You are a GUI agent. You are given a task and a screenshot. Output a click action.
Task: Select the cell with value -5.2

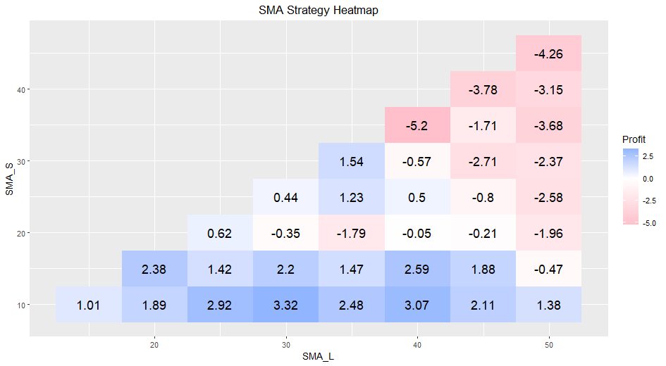[x=417, y=125]
